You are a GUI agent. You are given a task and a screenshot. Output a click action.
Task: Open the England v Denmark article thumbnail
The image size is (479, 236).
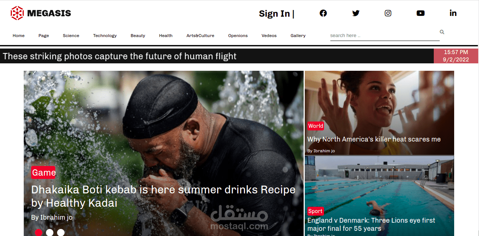coord(379,196)
